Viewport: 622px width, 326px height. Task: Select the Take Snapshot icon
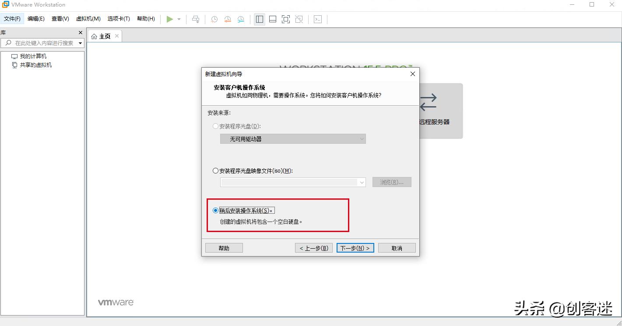tap(214, 19)
